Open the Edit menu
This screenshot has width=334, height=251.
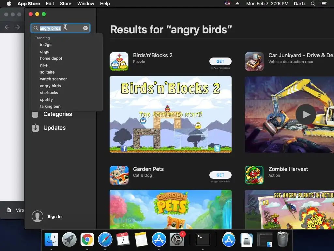coord(50,4)
